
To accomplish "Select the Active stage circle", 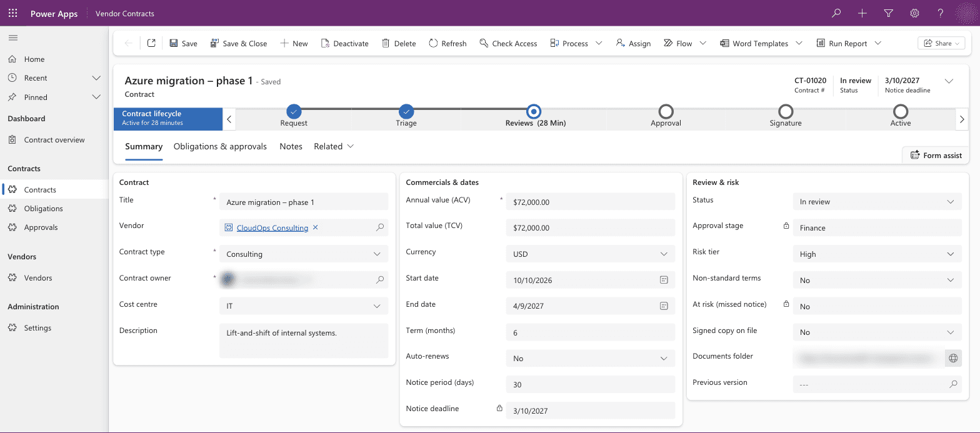I will click(x=901, y=111).
